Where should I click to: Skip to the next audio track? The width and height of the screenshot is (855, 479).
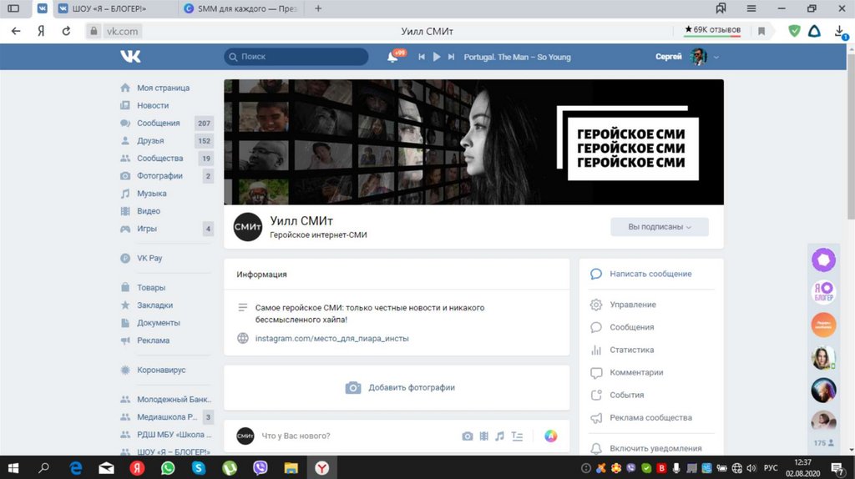tap(451, 57)
